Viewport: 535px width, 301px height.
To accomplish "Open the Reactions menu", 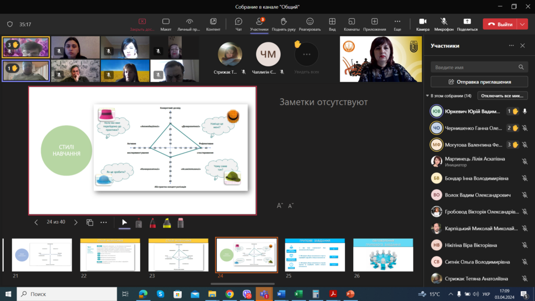I will click(310, 24).
